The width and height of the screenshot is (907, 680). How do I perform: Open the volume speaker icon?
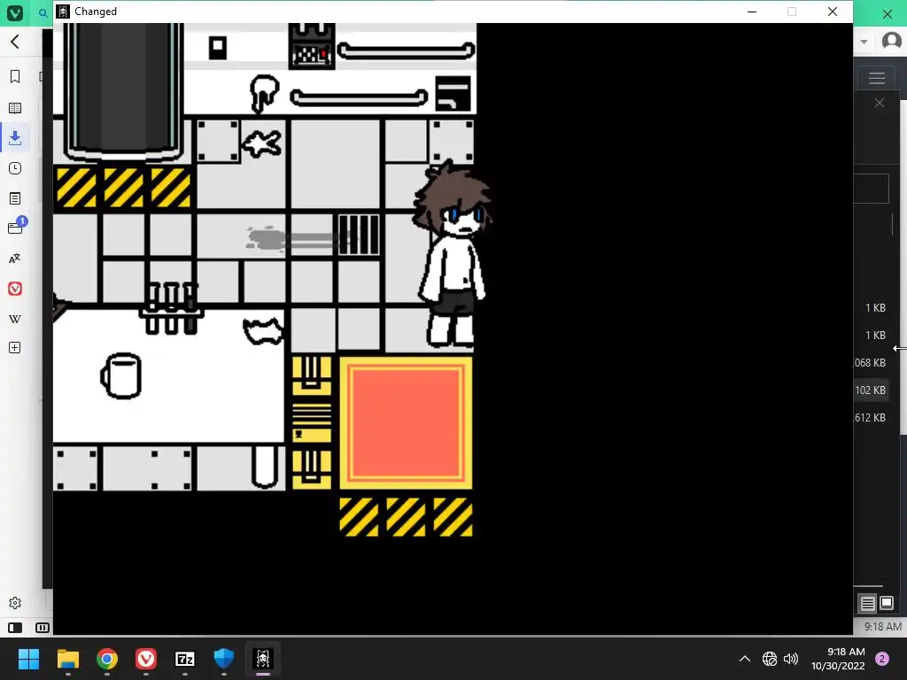tap(791, 659)
